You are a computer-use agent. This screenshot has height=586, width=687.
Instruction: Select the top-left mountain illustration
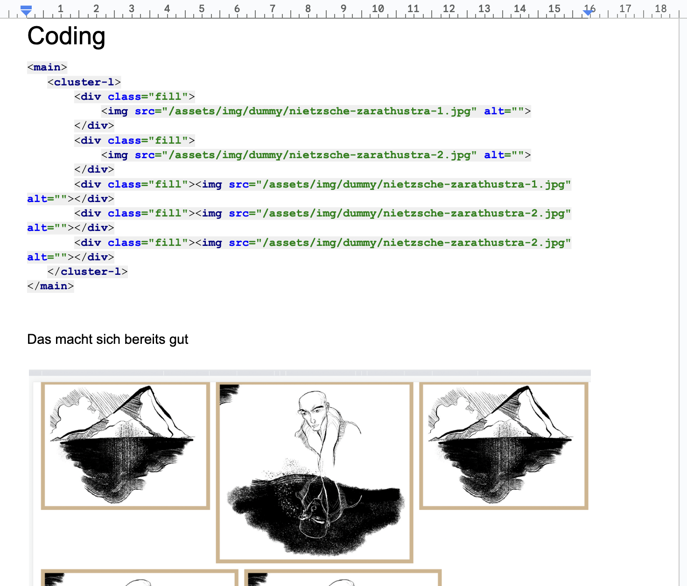coord(125,446)
